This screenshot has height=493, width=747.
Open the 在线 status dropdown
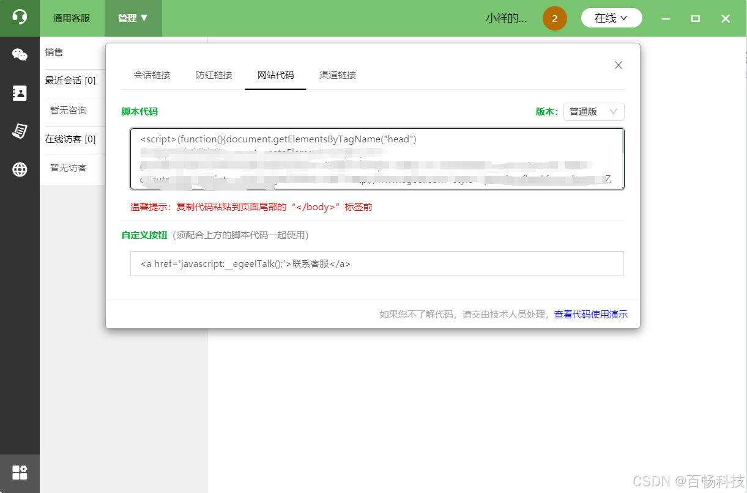(611, 18)
